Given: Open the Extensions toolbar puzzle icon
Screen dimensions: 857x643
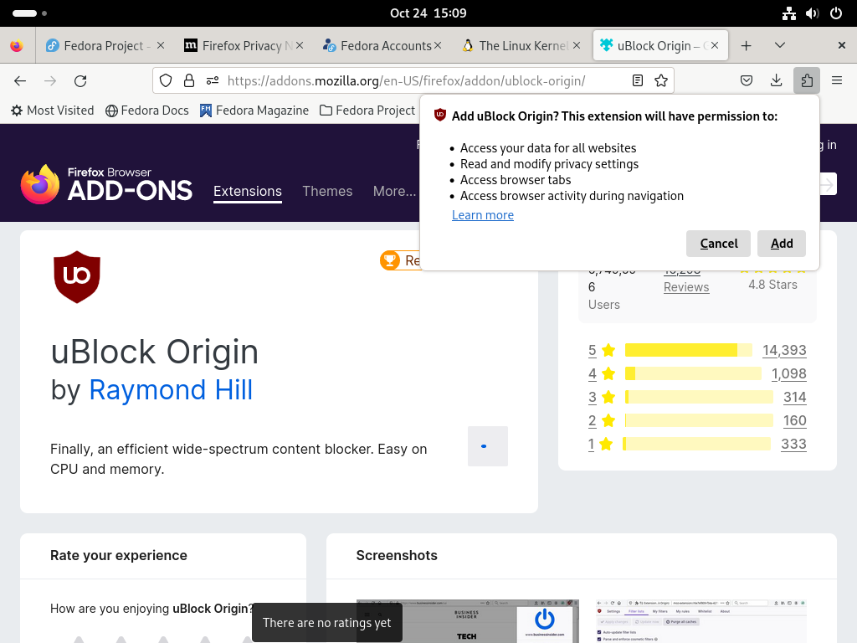Looking at the screenshot, I should tap(807, 81).
